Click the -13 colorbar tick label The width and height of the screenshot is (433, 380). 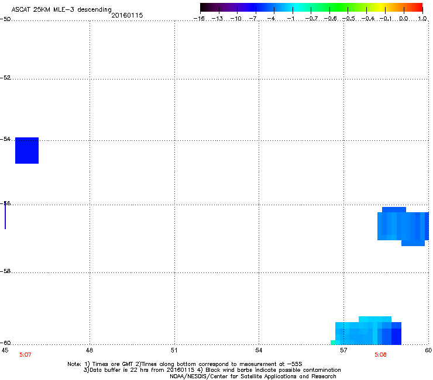217,19
